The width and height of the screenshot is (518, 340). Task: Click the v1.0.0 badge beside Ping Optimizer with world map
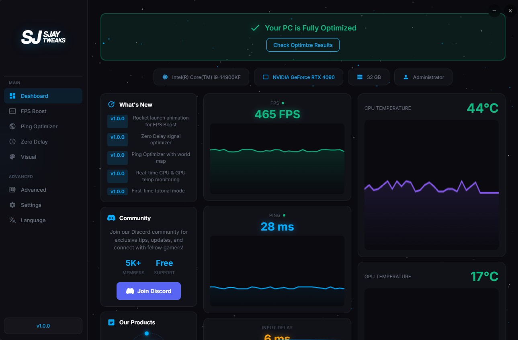coord(117,158)
